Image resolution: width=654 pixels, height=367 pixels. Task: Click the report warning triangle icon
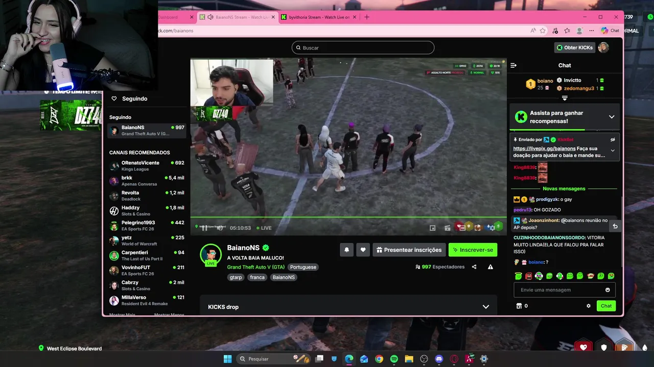[x=491, y=267]
